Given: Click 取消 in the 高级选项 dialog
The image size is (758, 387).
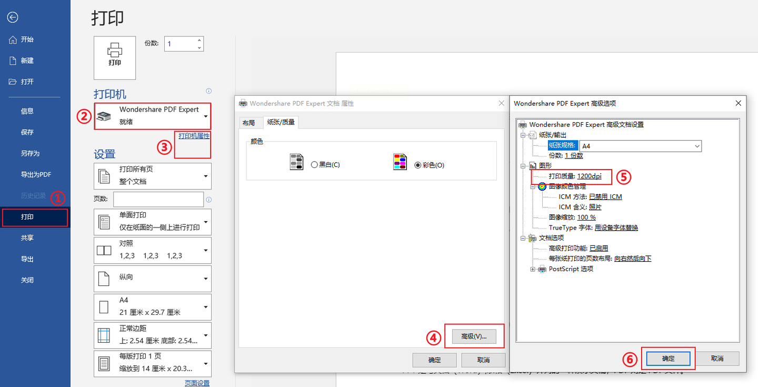Looking at the screenshot, I should click(x=717, y=359).
